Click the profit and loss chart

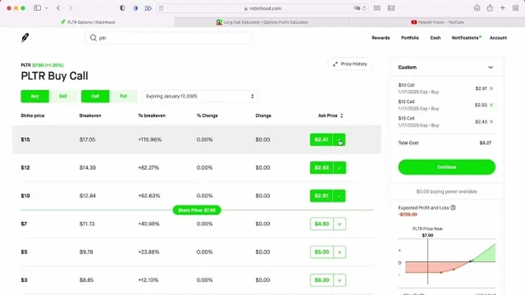447,262
